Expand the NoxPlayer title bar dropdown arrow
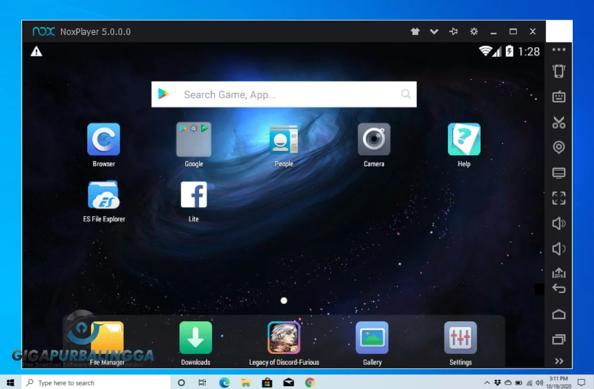This screenshot has width=594, height=389. (434, 32)
